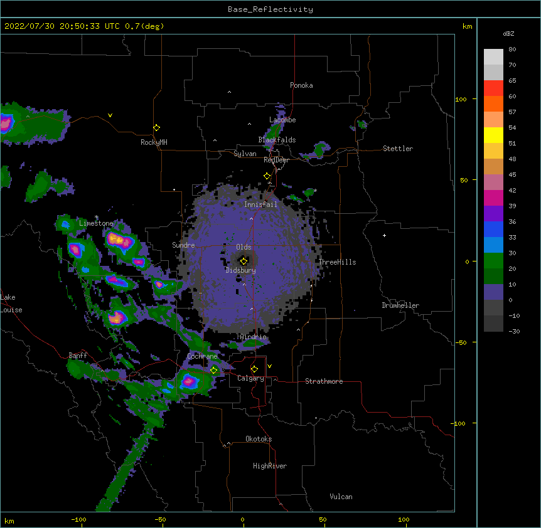Select the royal blue legend swatch
Screen dimensions: 541x528
tap(493, 229)
